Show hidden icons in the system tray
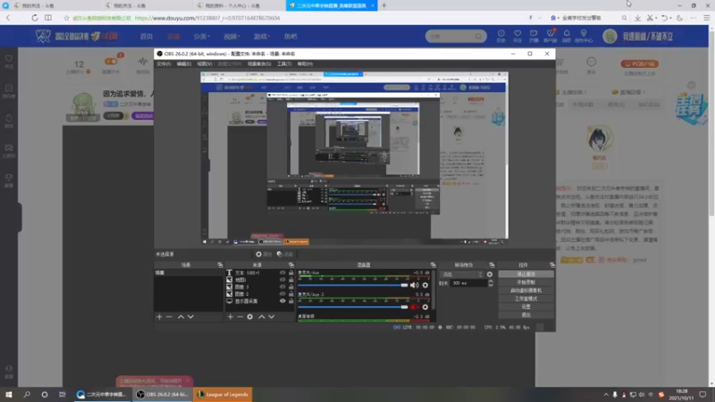Viewport: 715px width, 402px height. coord(606,395)
